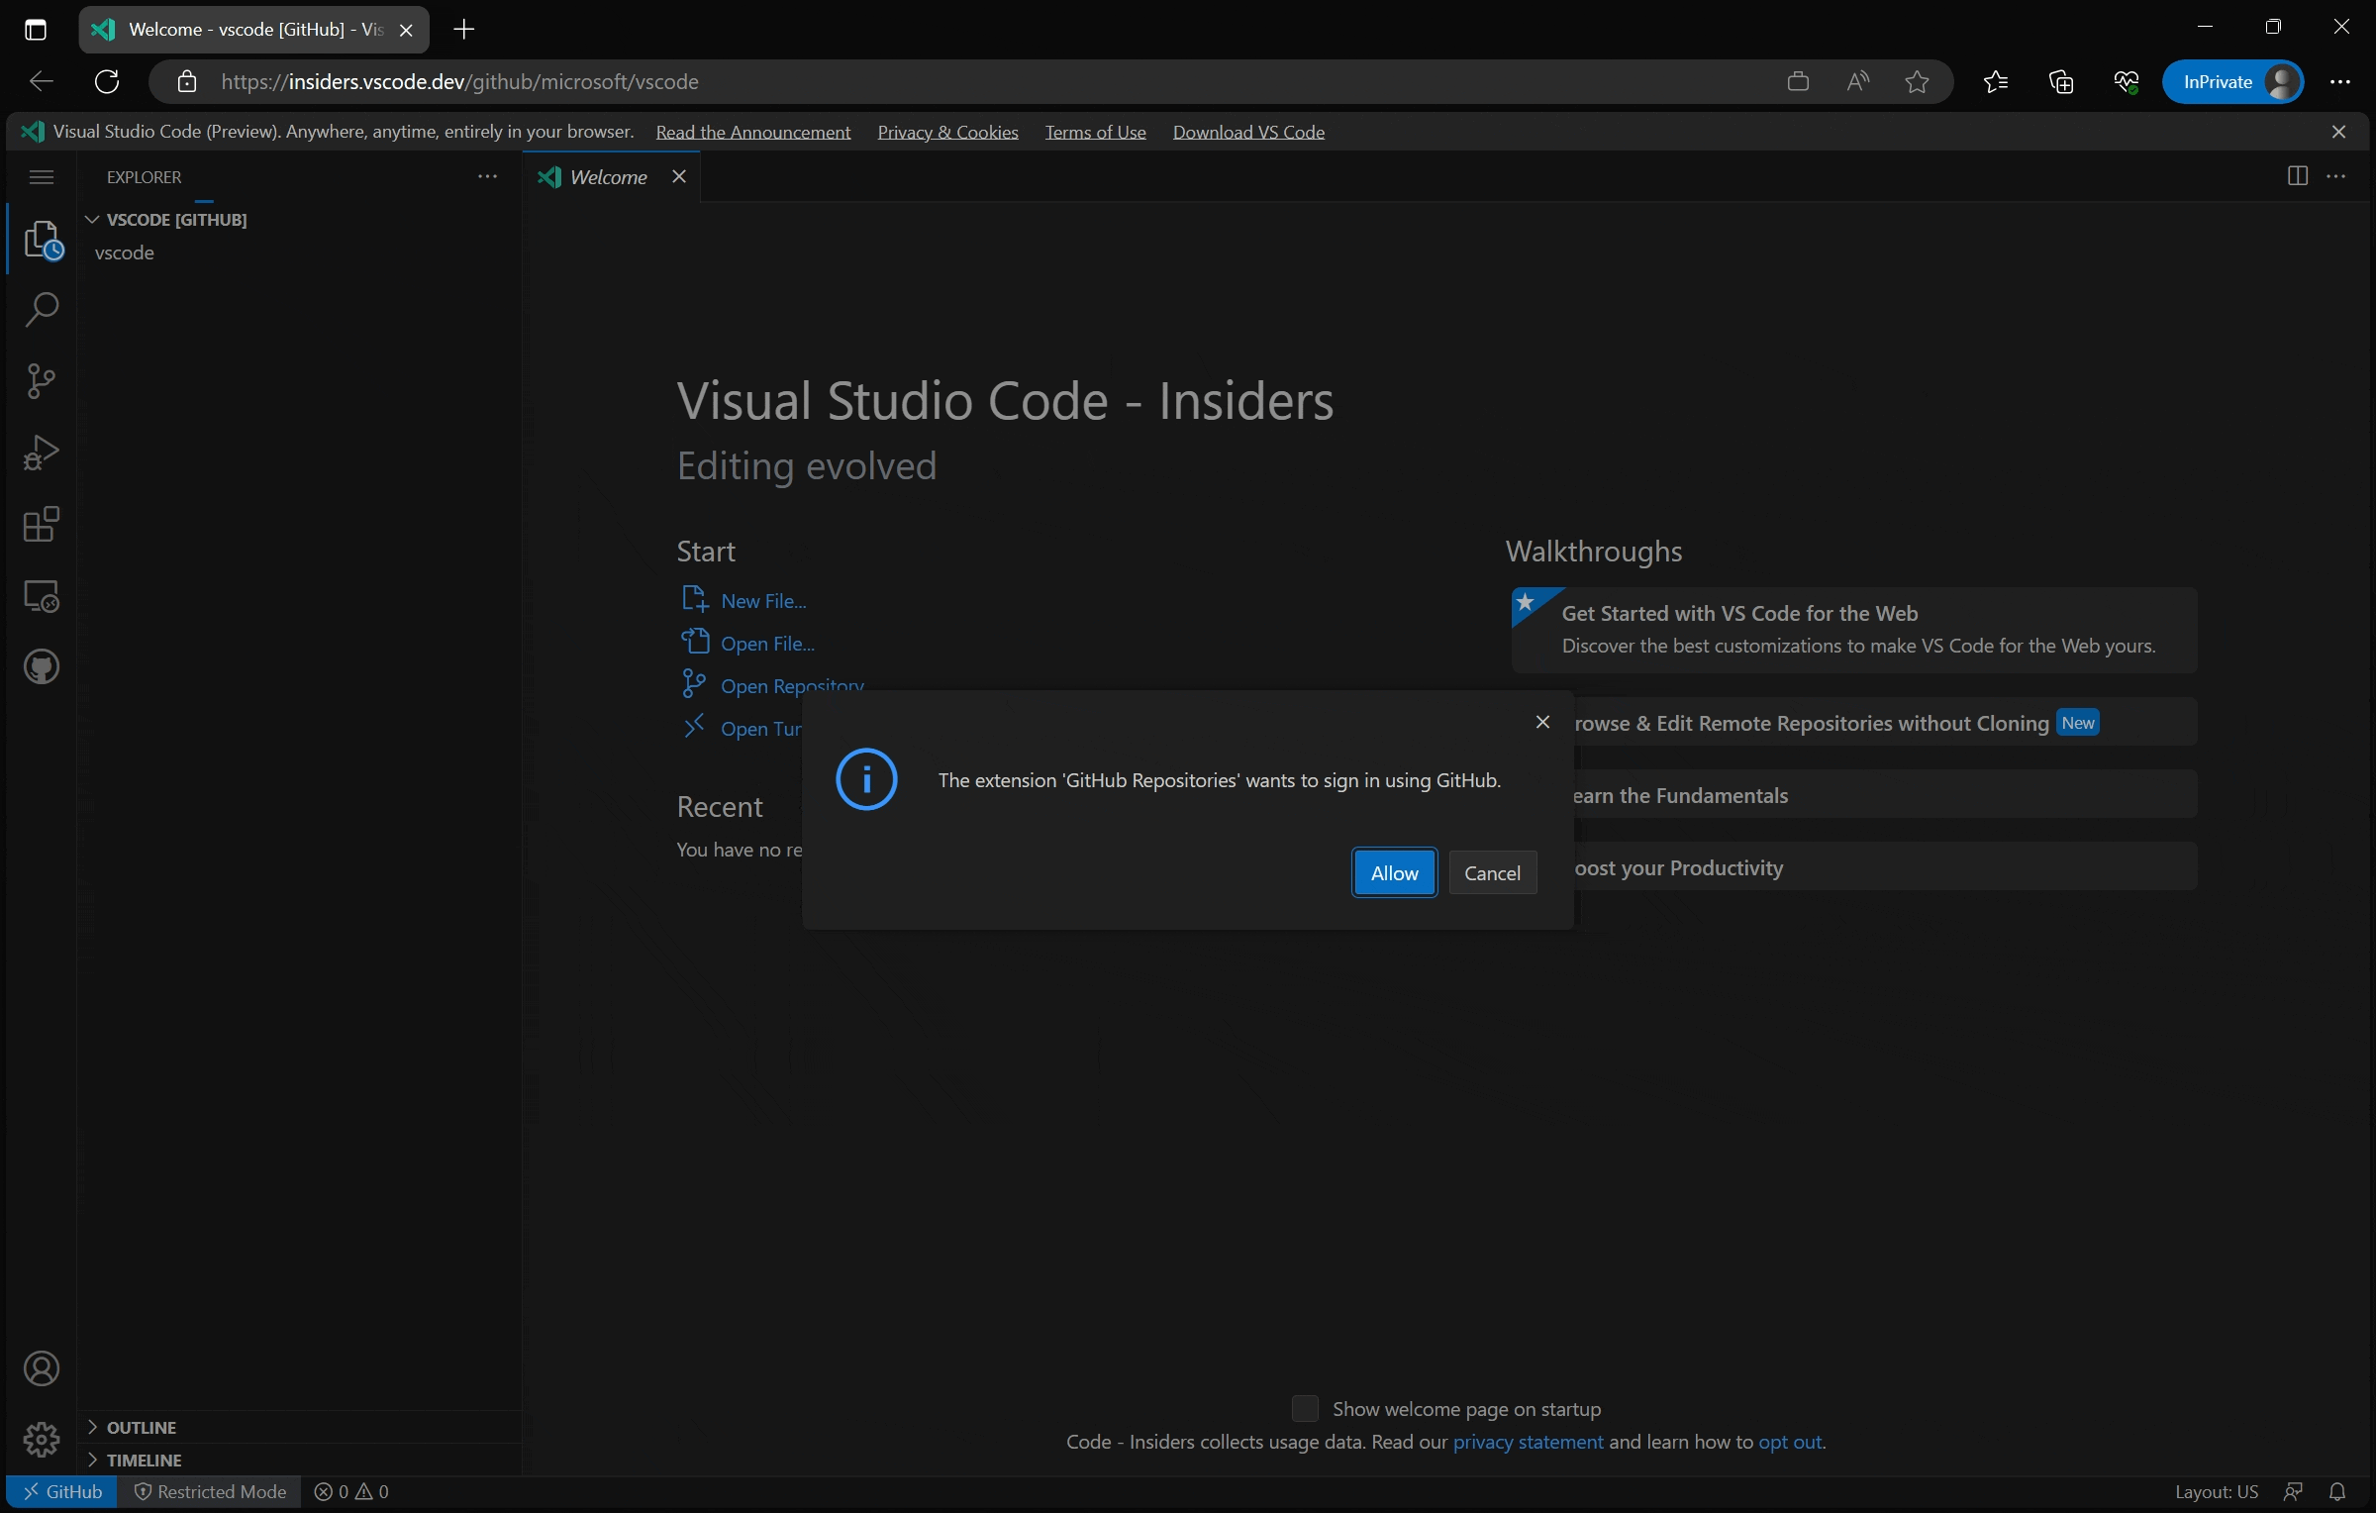Open the Search panel icon
Screen dimensions: 2376x1513
click(x=43, y=309)
